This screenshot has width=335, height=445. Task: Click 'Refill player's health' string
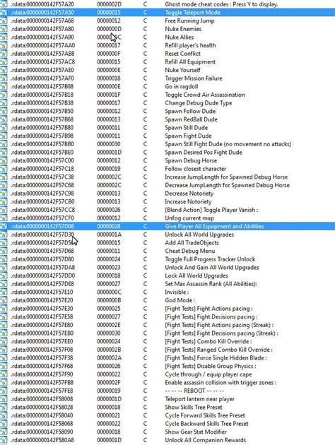(190, 45)
